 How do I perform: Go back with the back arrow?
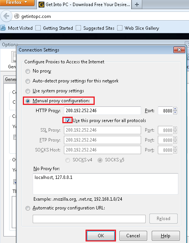(x=6, y=16)
